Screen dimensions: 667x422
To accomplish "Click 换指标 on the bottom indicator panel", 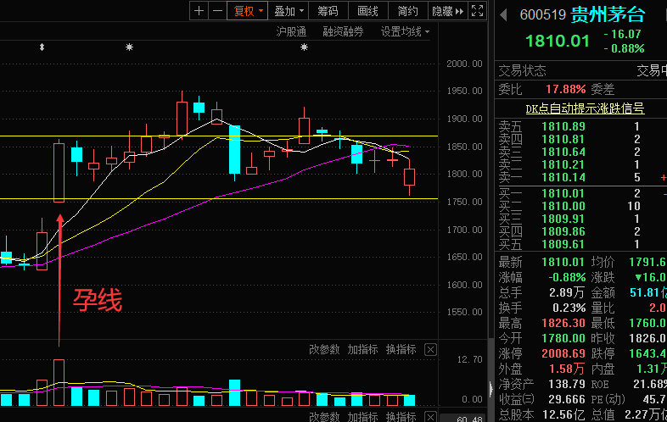I will click(x=401, y=417).
